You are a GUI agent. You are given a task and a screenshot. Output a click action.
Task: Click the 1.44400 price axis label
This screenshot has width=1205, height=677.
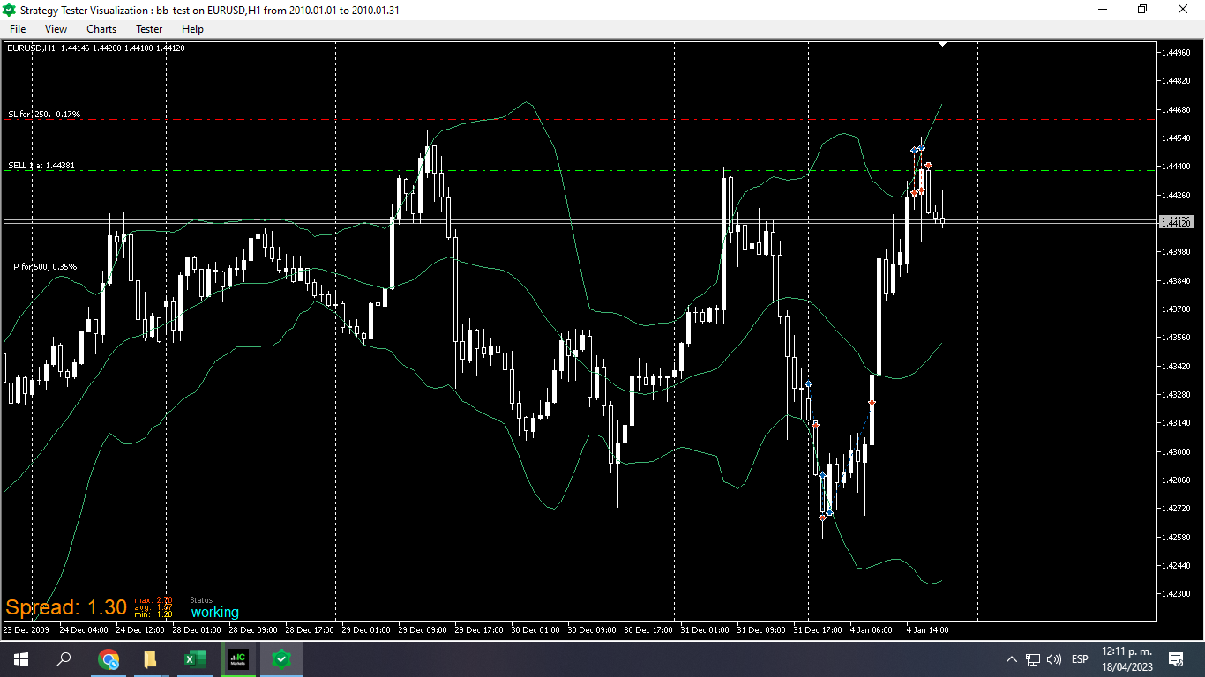[x=1176, y=167]
